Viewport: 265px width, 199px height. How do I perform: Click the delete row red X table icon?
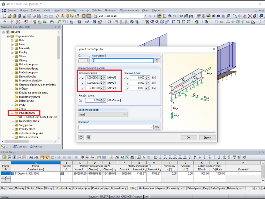click(83, 157)
